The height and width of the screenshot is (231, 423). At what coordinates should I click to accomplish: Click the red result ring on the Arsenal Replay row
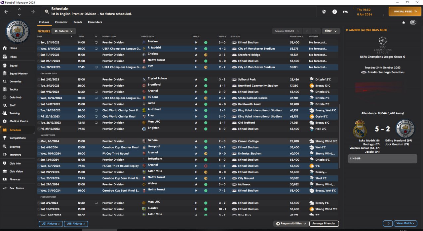click(206, 166)
